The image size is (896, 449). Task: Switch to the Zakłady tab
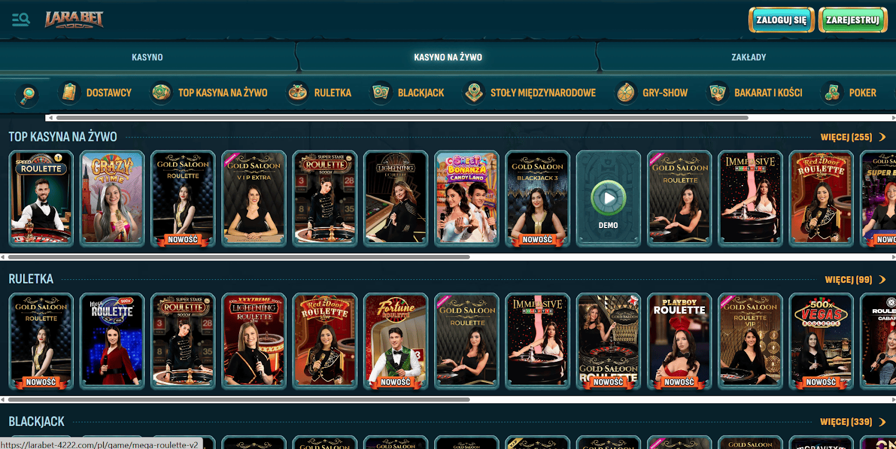point(748,57)
